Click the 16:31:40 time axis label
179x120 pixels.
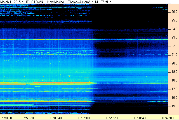(140, 118)
